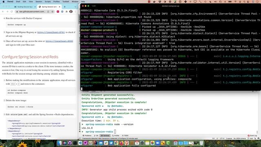This screenshot has width=261, height=147.
Task: Open the http://localhost:8080 link
Action: [59, 41]
